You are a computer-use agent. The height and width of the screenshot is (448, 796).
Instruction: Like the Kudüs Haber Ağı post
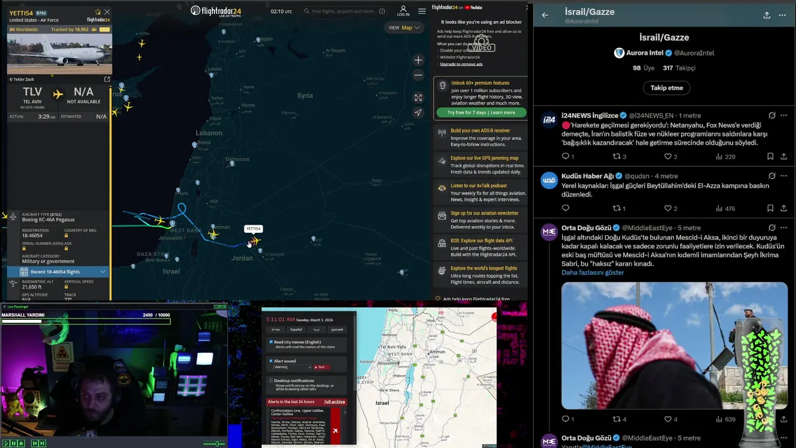click(668, 208)
